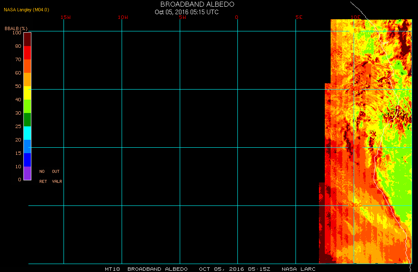Click the 15W longitude label
This screenshot has height=272, width=418.
click(65, 17)
